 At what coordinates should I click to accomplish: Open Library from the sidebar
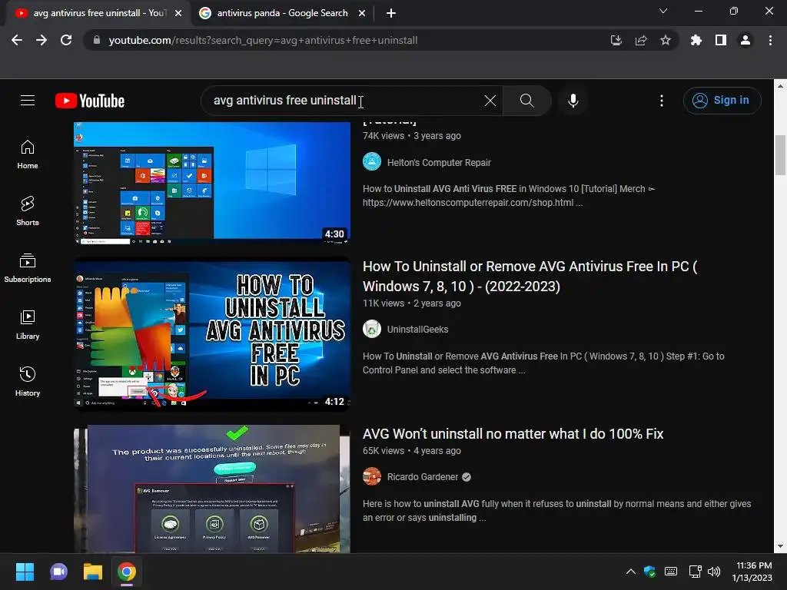28,325
